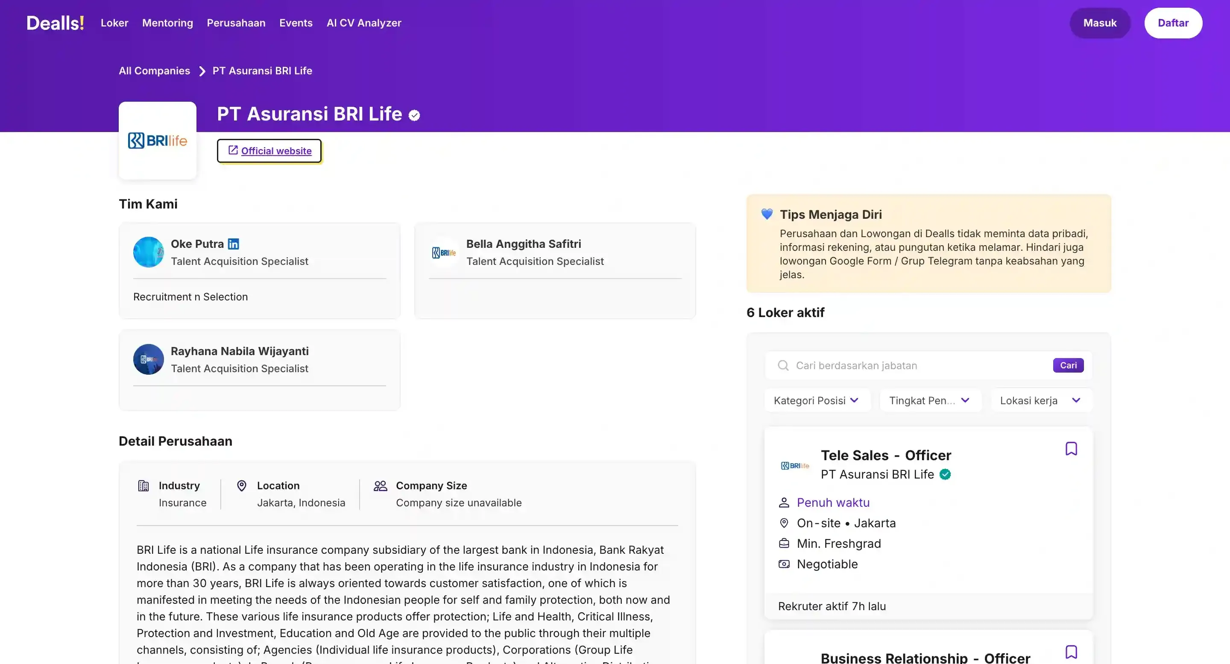Click the verified badge beside company name
This screenshot has height=664, width=1230.
(x=414, y=115)
